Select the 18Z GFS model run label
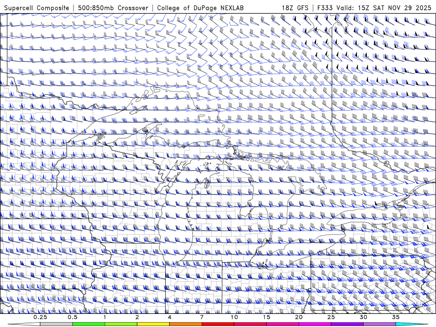The width and height of the screenshot is (436, 327). point(295,8)
